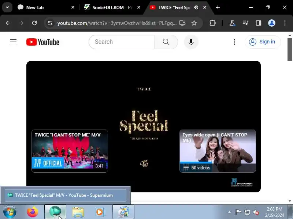Open Windows Media Player from taskbar
293x219 pixels.
coord(100,212)
